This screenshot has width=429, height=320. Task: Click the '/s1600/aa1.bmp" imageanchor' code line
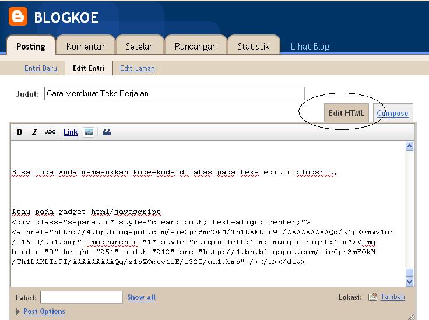point(194,242)
